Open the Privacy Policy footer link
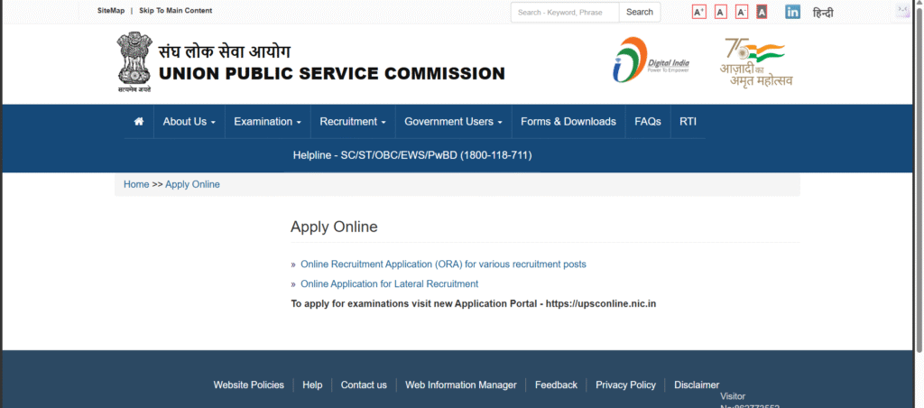This screenshot has width=924, height=408. 625,385
